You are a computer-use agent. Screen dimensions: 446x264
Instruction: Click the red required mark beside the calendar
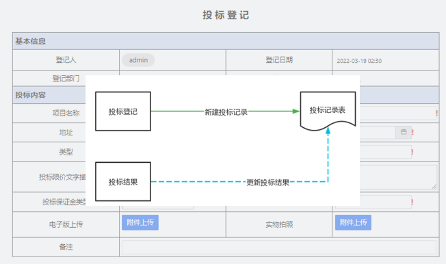412,132
